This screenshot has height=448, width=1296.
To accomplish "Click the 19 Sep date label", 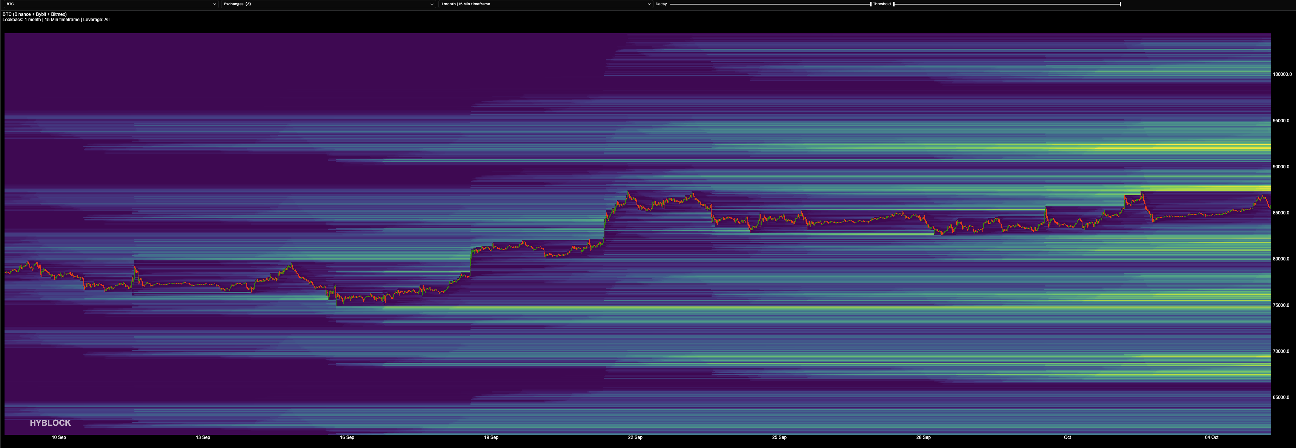I will coord(491,437).
